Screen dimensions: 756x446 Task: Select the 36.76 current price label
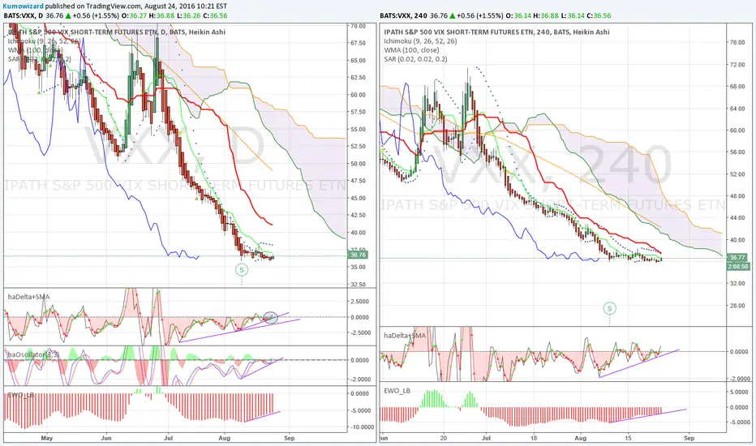click(359, 255)
